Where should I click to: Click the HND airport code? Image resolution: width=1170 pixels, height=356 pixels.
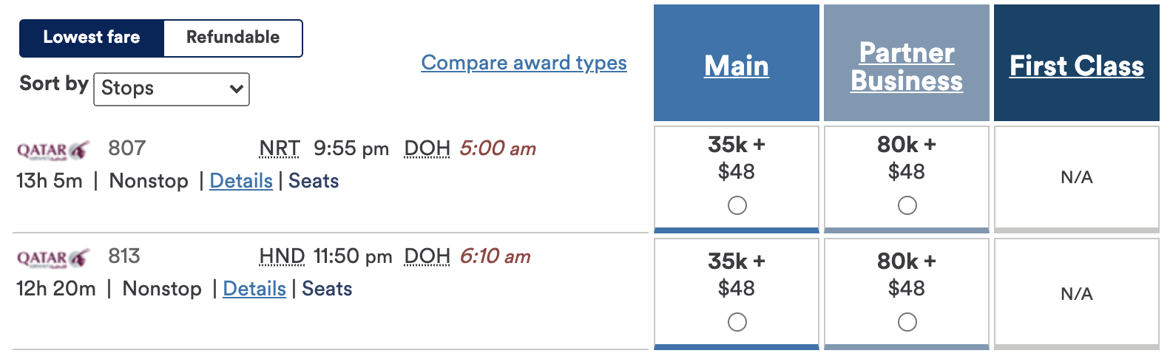pyautogui.click(x=282, y=256)
